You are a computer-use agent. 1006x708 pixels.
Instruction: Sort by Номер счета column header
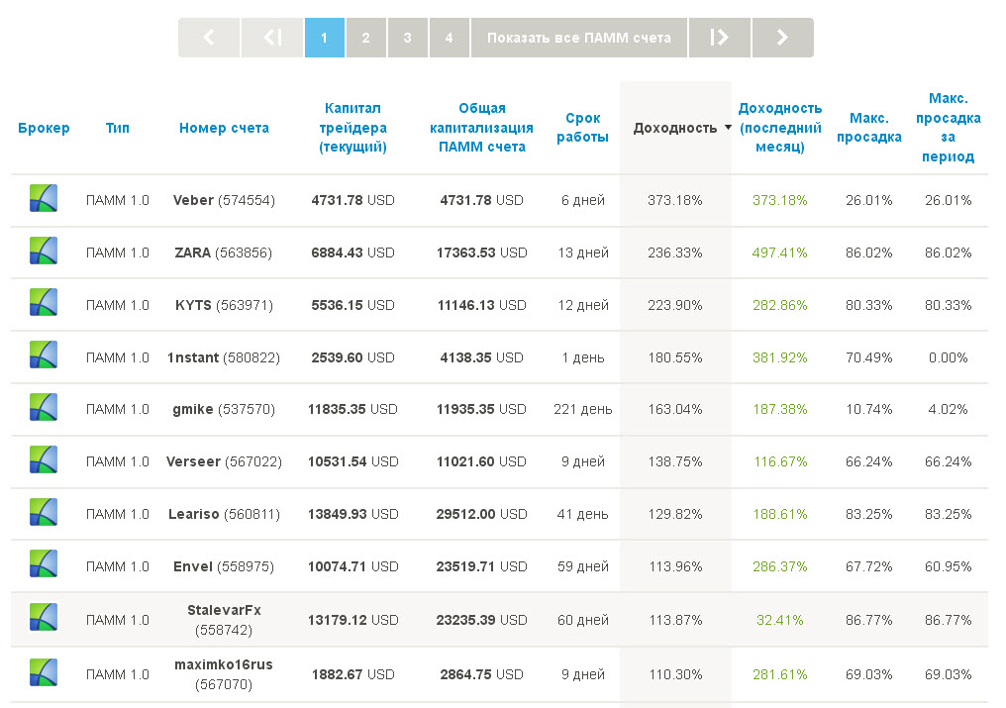coord(224,128)
